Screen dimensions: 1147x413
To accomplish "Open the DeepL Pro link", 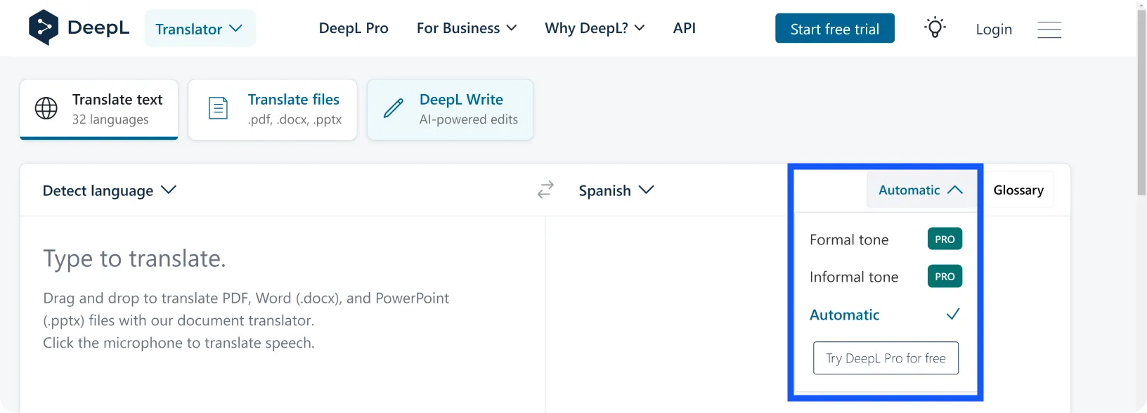I will [x=354, y=28].
